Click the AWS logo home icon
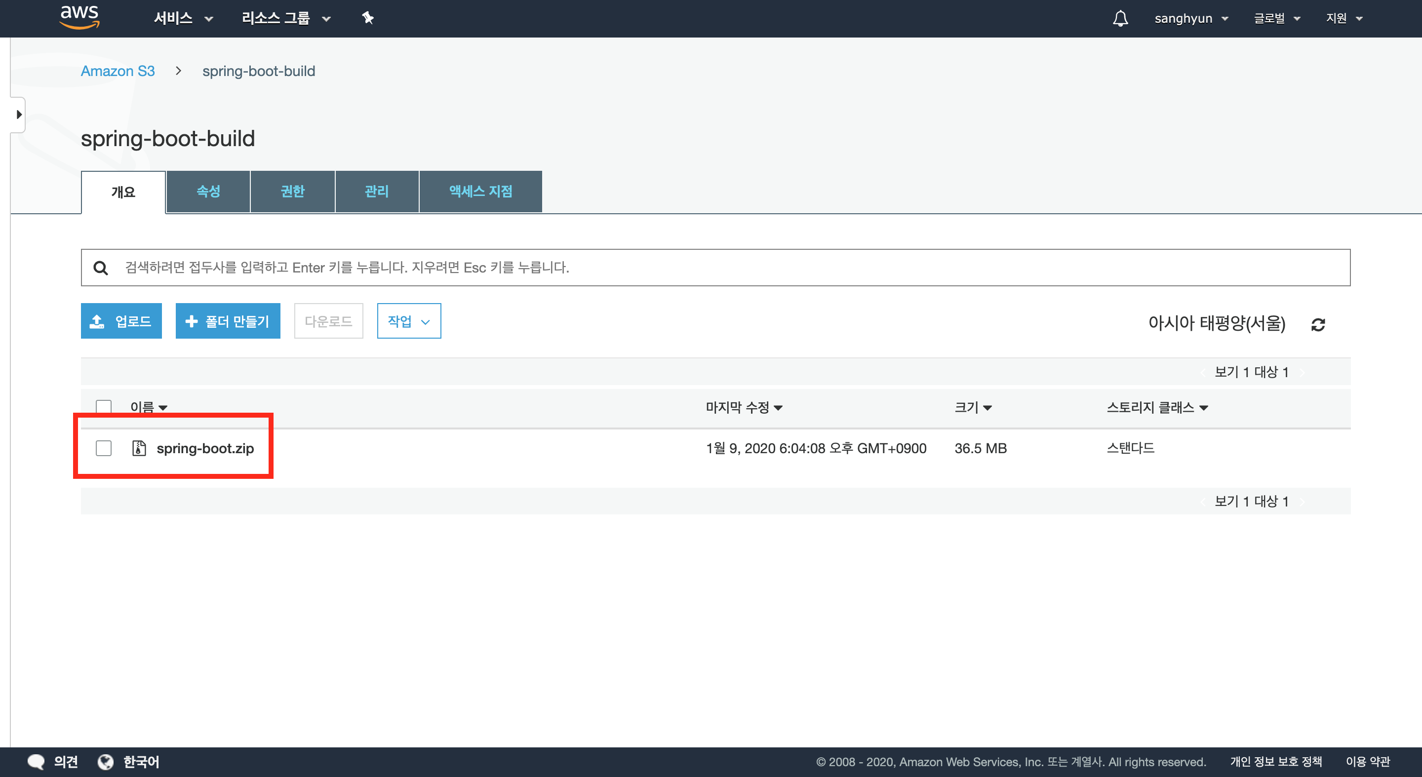This screenshot has height=777, width=1422. pos(79,18)
